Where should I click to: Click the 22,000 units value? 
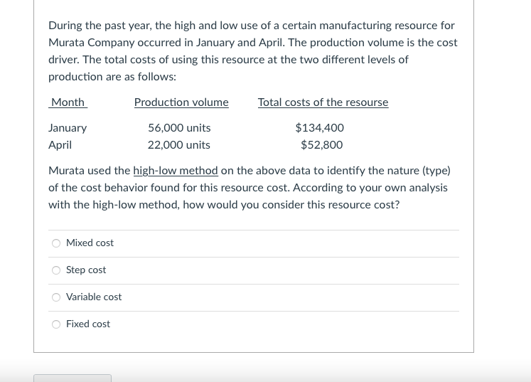179,144
